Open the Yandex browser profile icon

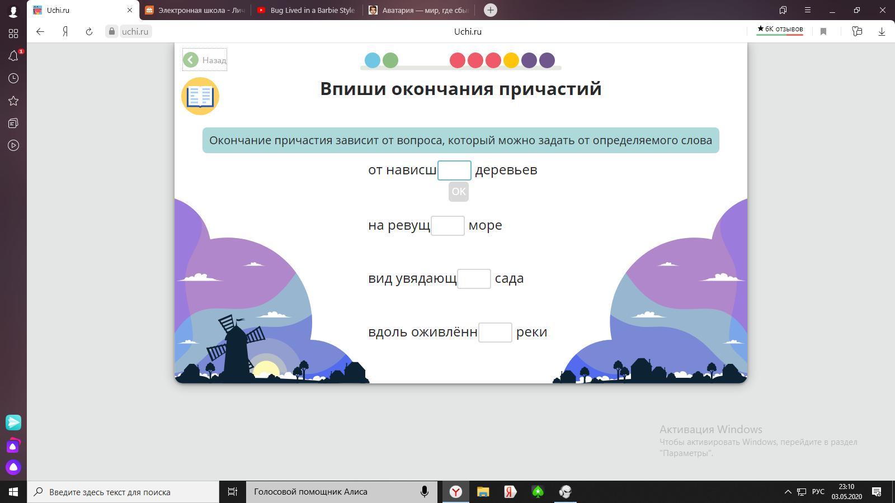13,11
